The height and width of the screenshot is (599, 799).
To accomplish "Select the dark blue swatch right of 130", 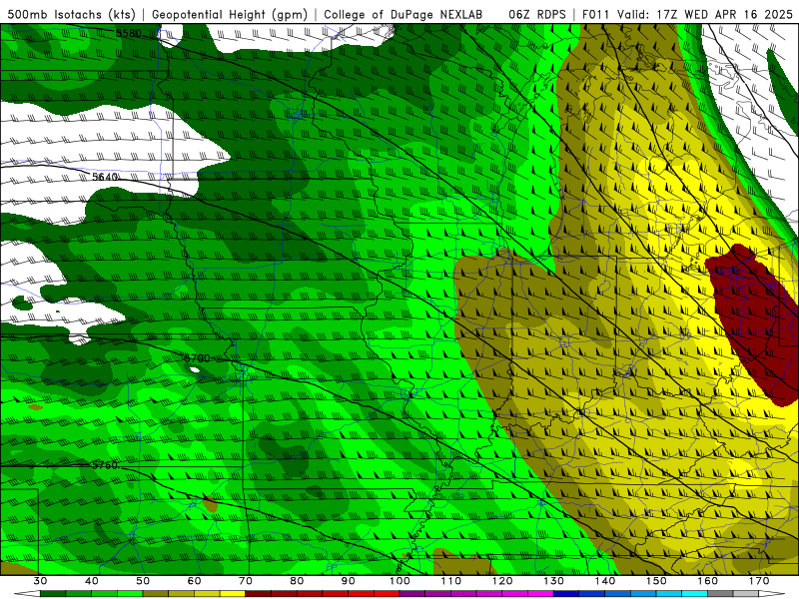I will click(x=566, y=594).
